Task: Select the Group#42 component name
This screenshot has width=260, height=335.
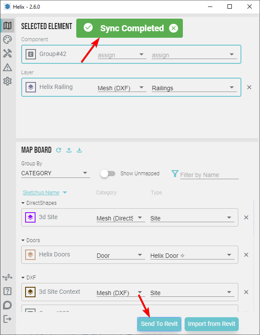Action: [53, 54]
